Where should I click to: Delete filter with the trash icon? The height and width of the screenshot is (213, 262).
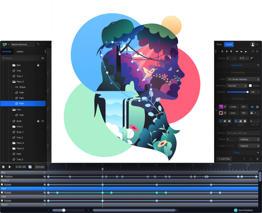tap(257, 159)
